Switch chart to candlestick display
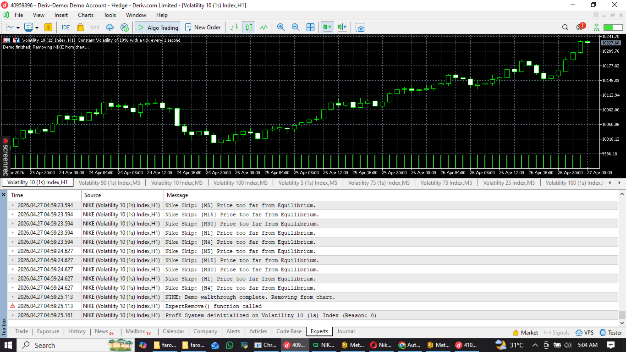 pos(249,27)
